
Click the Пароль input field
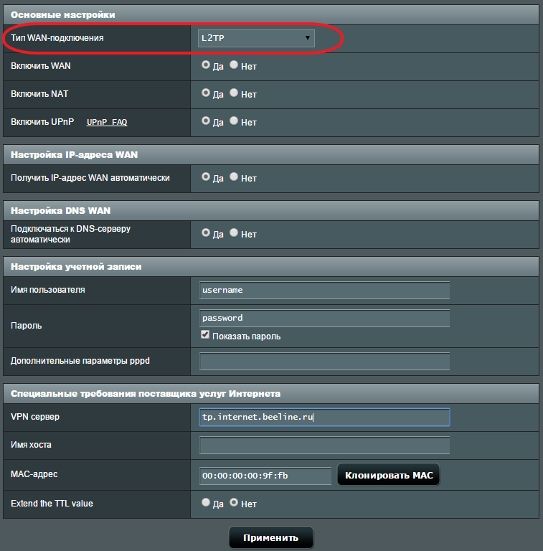(324, 318)
